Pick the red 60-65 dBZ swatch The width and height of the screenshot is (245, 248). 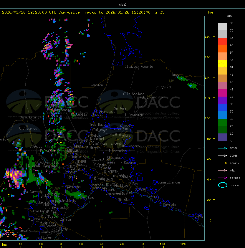(223, 42)
